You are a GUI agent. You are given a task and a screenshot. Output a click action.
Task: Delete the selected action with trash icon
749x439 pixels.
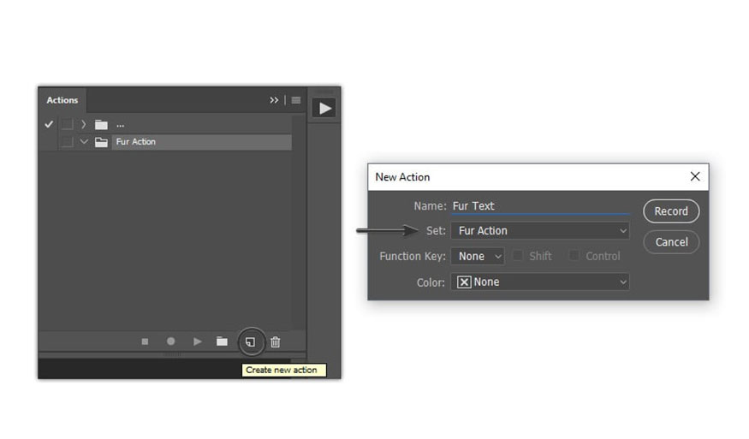pos(276,341)
